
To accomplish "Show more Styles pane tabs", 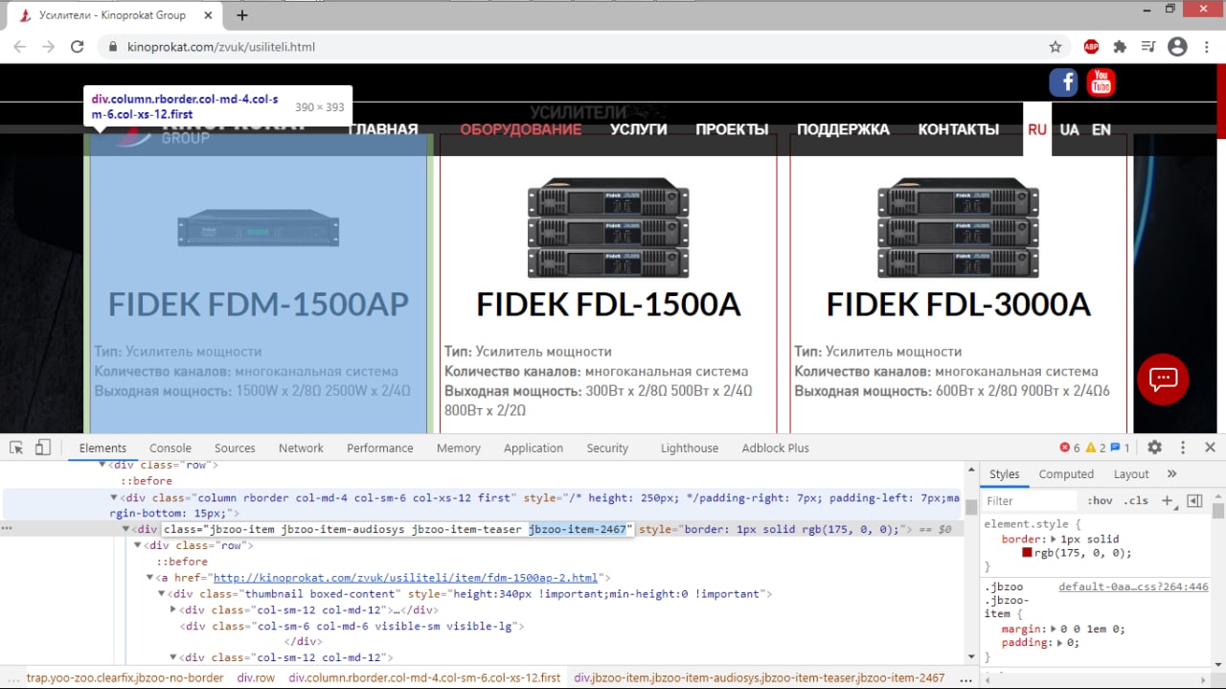I will coord(1171,474).
